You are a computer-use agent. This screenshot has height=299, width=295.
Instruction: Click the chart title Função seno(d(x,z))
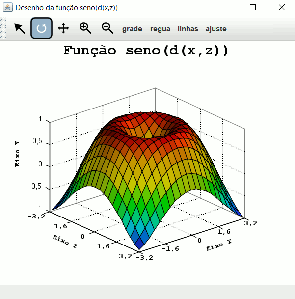pyautogui.click(x=146, y=51)
